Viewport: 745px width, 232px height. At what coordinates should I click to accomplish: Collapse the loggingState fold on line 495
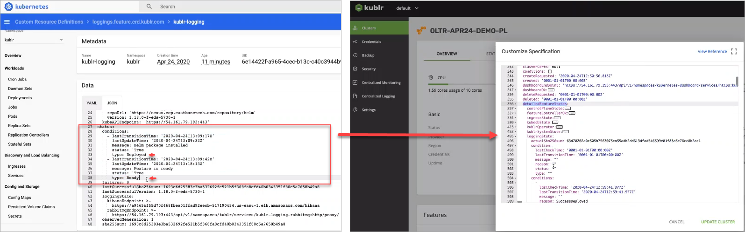[x=516, y=136]
